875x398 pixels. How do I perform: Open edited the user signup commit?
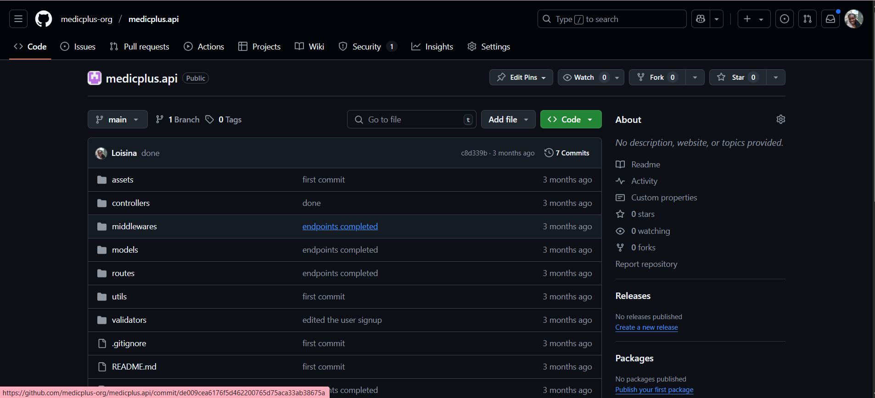pos(342,320)
